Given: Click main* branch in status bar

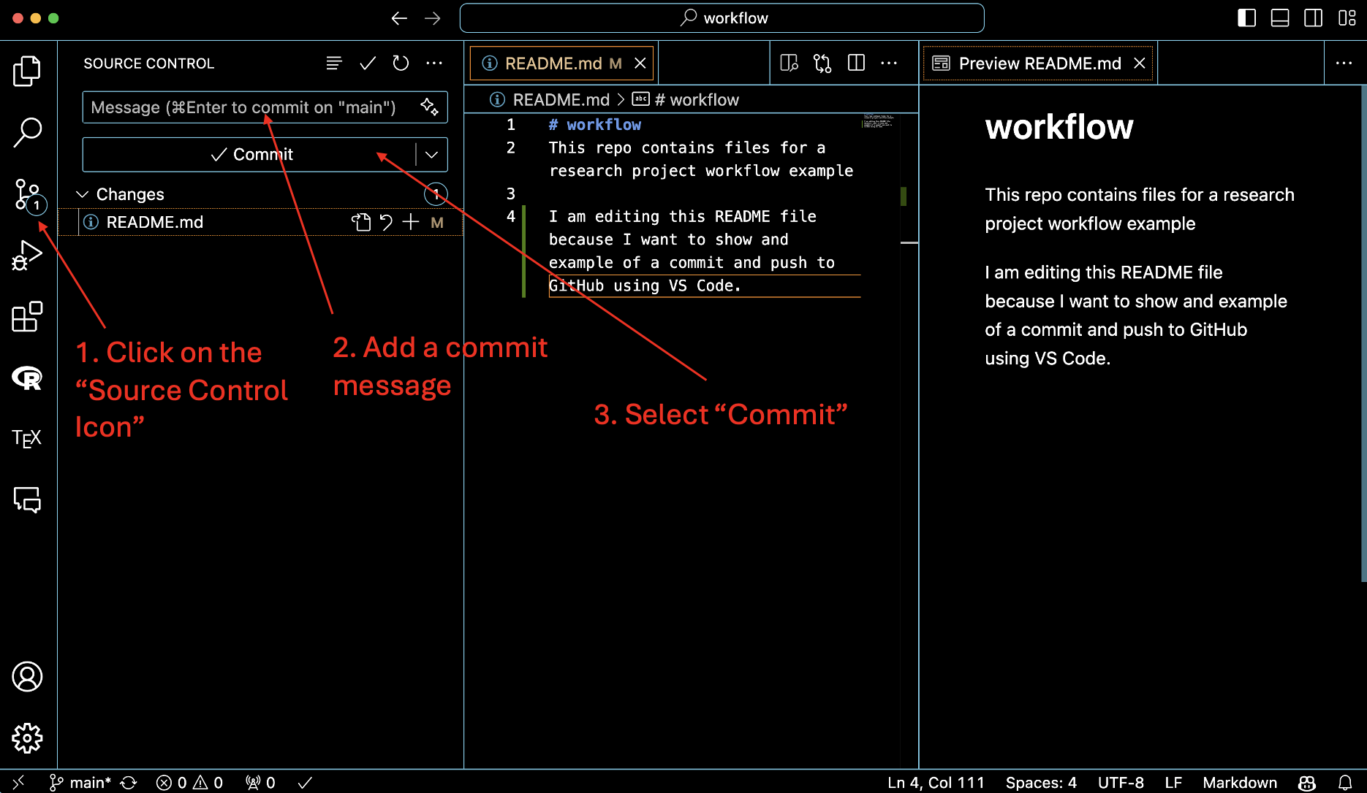Looking at the screenshot, I should pos(80,783).
